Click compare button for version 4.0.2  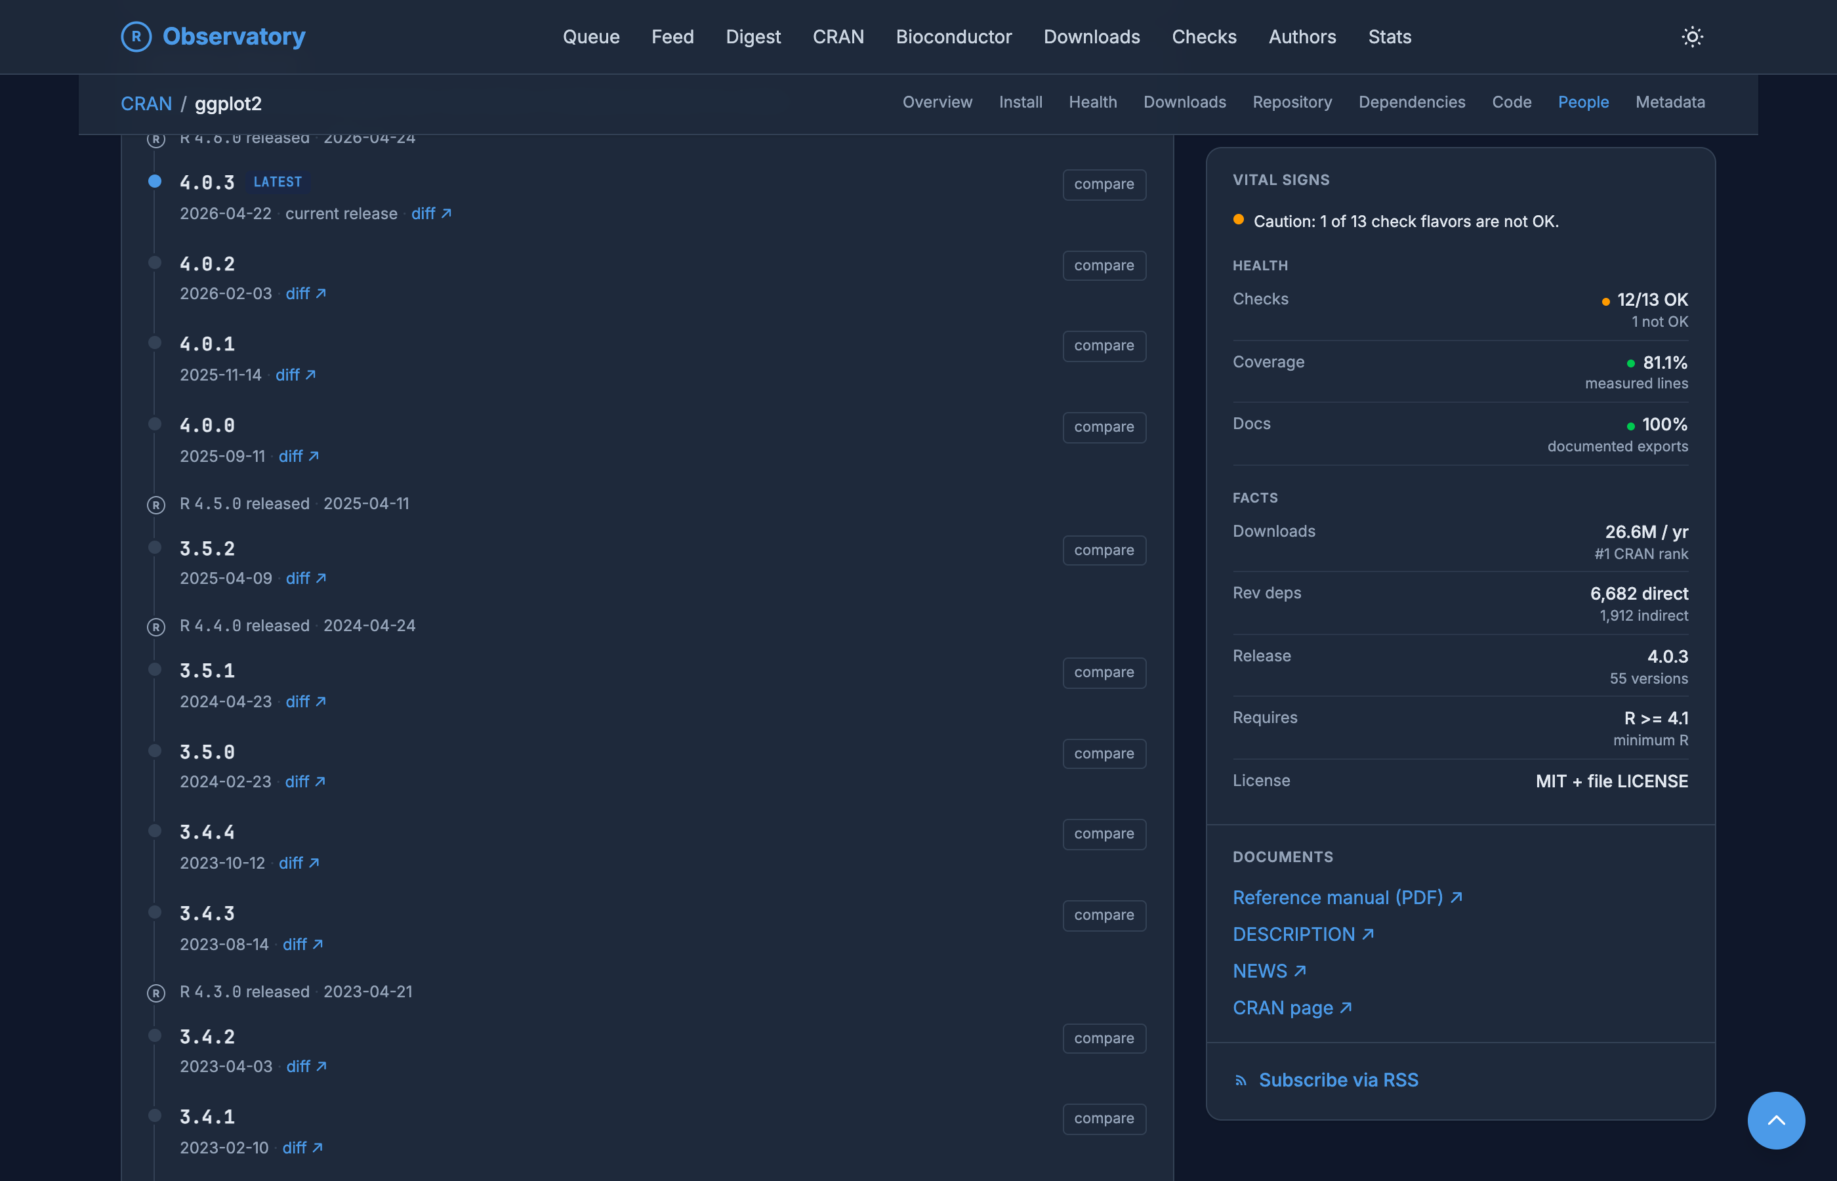coord(1104,265)
